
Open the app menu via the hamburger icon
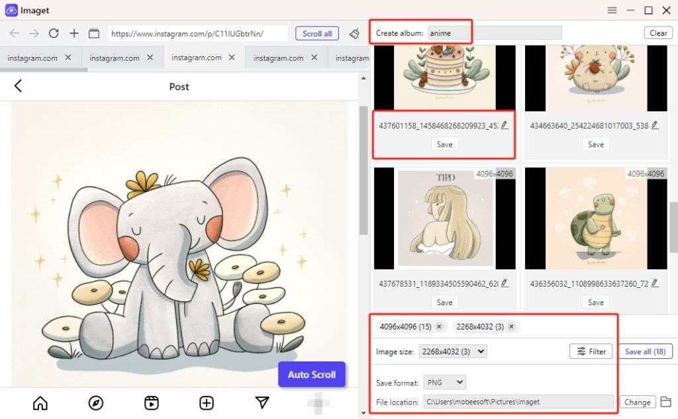(612, 11)
